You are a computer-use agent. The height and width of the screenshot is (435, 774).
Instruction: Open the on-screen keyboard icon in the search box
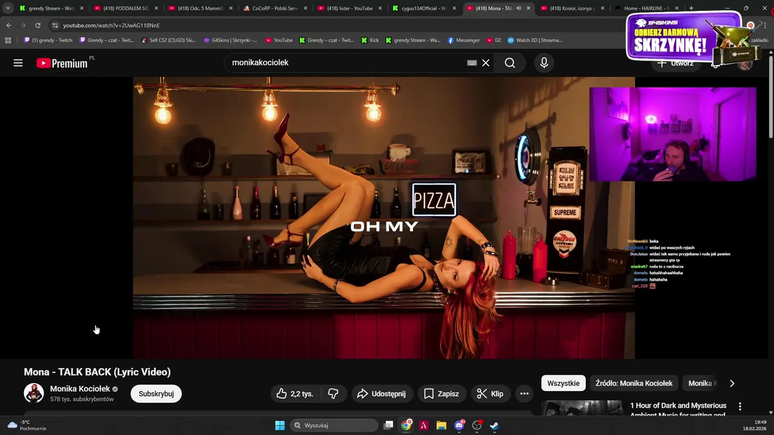(x=472, y=63)
